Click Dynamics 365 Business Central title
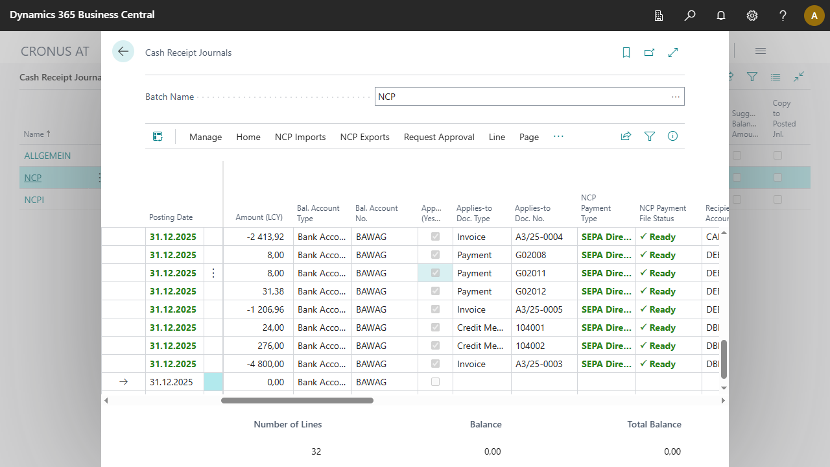Viewport: 830px width, 467px height. (82, 15)
